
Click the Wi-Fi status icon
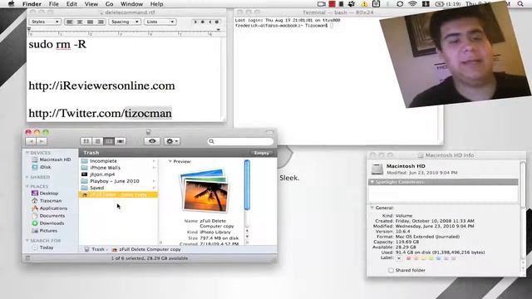point(412,4)
